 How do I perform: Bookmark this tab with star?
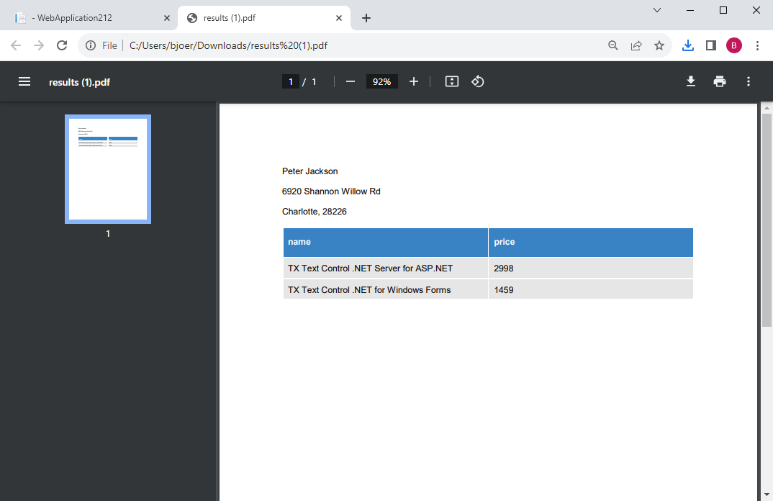point(659,45)
